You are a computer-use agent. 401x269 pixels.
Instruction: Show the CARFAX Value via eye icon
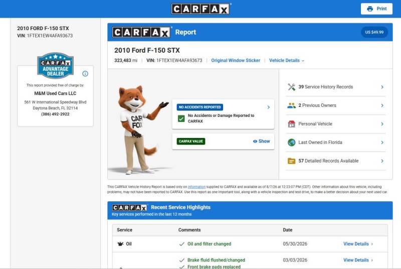(x=255, y=142)
